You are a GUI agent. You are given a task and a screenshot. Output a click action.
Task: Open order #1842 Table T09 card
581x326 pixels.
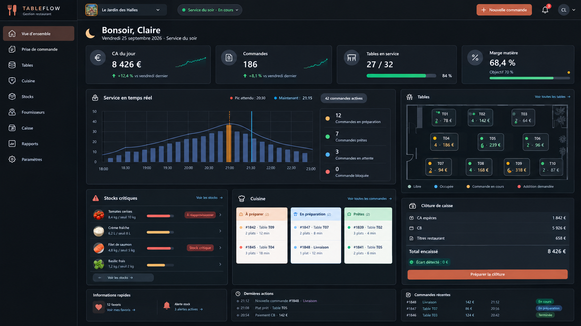tap(262, 230)
